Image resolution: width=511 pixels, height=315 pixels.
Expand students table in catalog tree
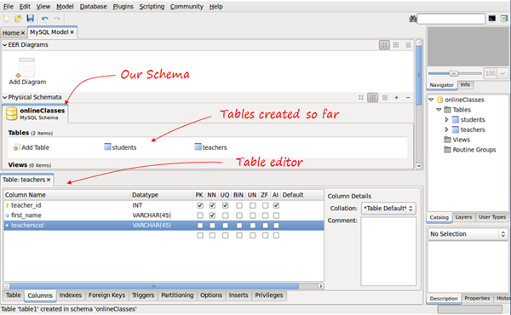447,120
